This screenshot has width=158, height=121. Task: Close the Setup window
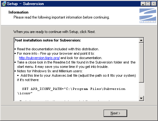click(154, 4)
